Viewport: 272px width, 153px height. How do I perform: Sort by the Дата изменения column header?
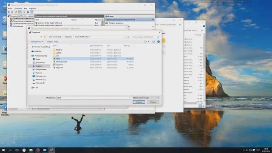tap(96, 45)
